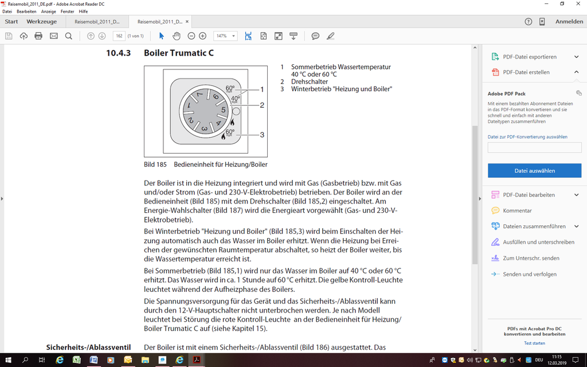
Task: Expand the PDF-Datei exportieren section
Action: point(577,57)
